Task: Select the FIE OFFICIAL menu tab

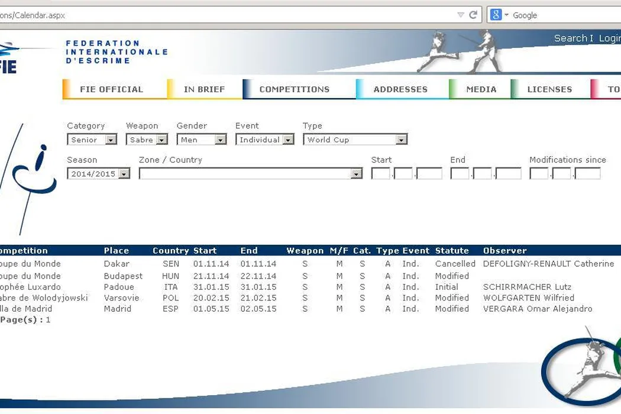Action: pos(111,89)
